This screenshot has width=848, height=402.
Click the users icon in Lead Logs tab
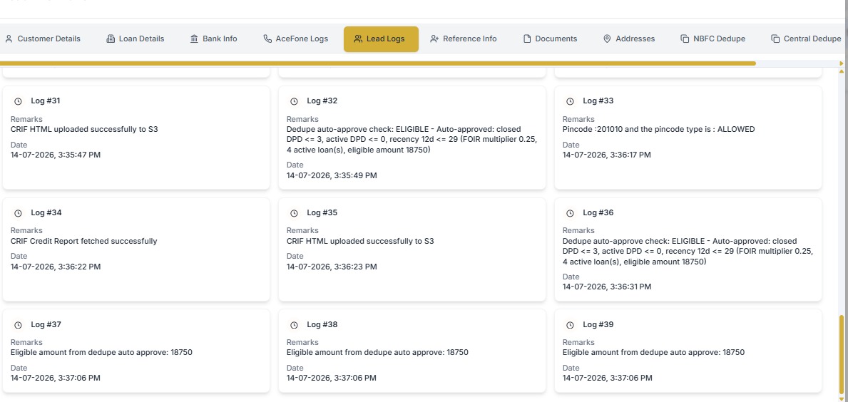tap(358, 39)
